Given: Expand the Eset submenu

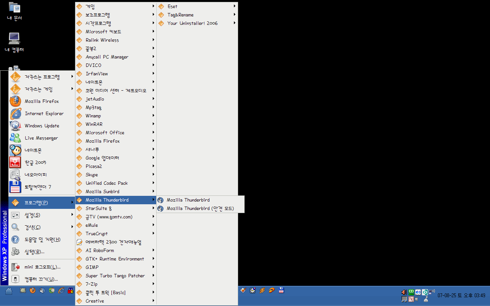Looking at the screenshot, I should 197,7.
